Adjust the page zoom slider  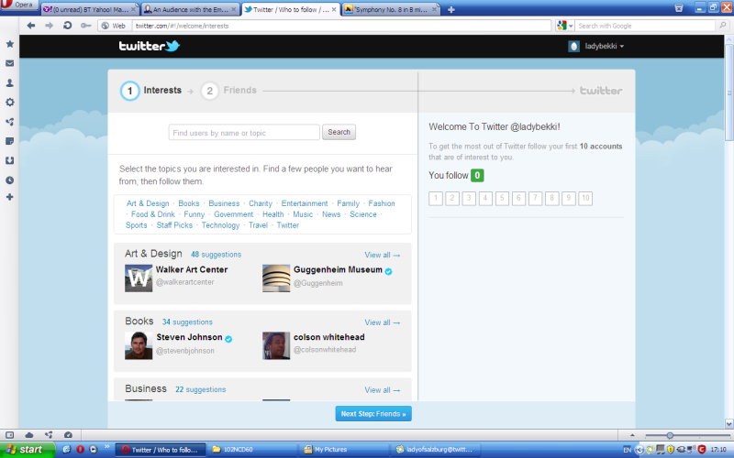click(x=670, y=435)
